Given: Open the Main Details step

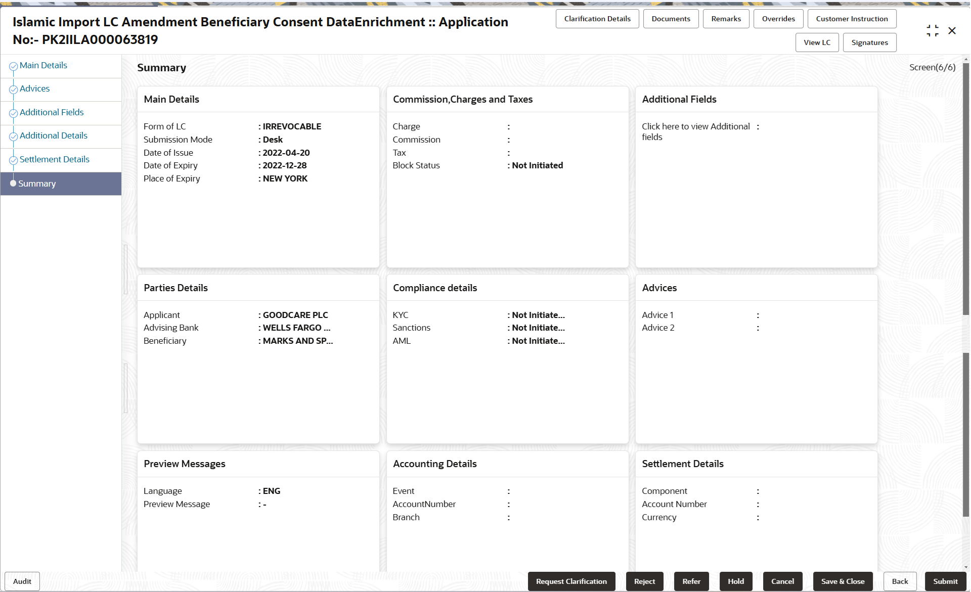Looking at the screenshot, I should (43, 65).
